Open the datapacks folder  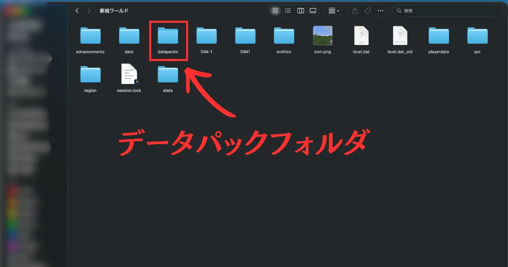pyautogui.click(x=168, y=36)
